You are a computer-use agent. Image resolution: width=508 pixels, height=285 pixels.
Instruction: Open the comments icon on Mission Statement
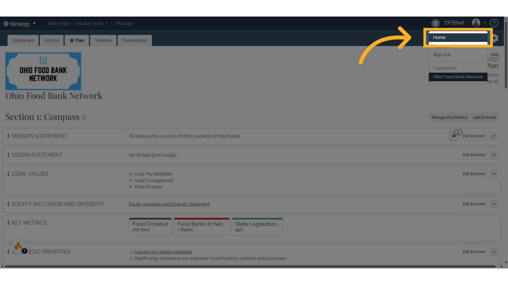(454, 136)
